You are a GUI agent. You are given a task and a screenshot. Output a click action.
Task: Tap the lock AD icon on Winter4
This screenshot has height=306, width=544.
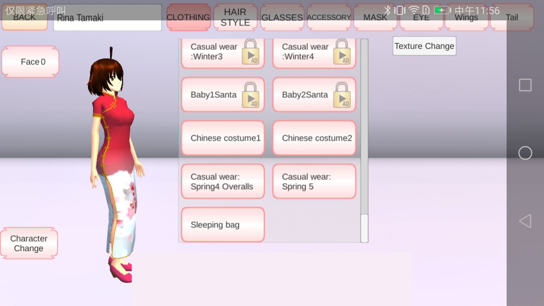342,52
